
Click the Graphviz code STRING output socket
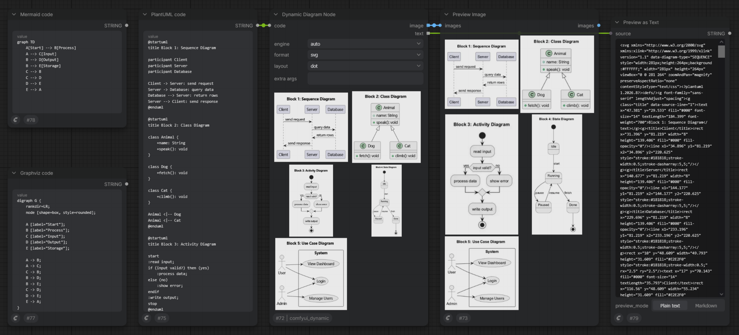127,184
